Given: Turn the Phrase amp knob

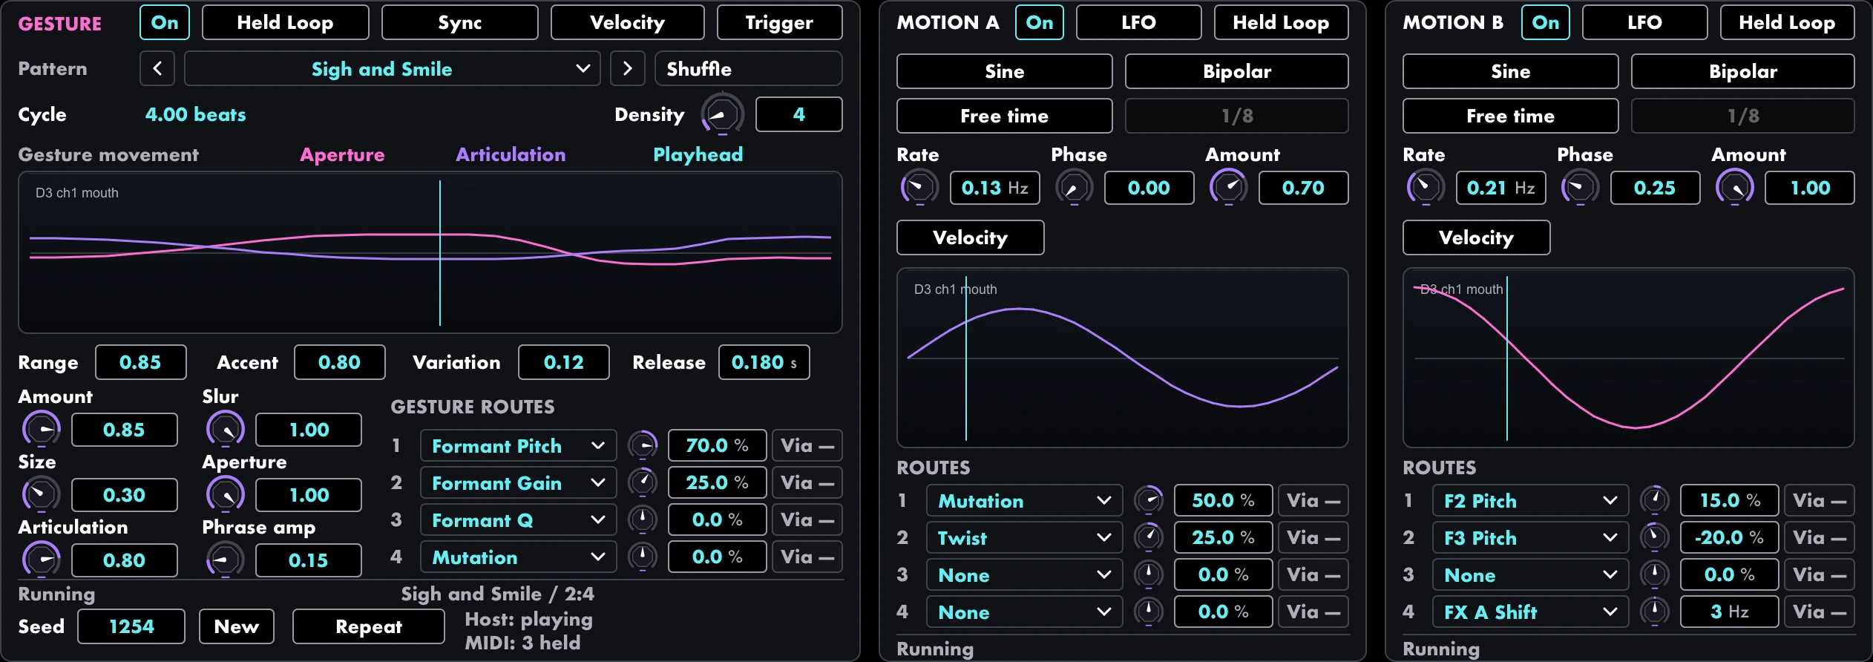Looking at the screenshot, I should coord(226,560).
